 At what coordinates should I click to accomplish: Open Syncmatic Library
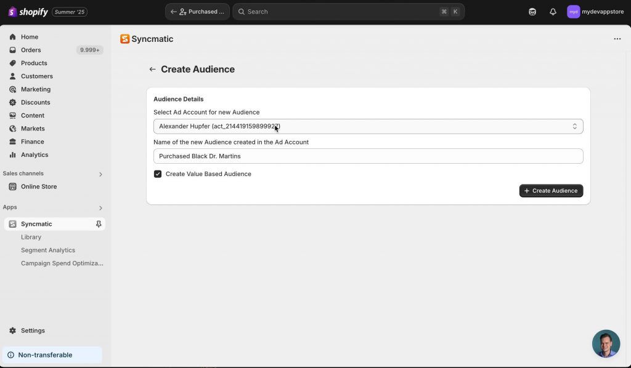point(31,237)
